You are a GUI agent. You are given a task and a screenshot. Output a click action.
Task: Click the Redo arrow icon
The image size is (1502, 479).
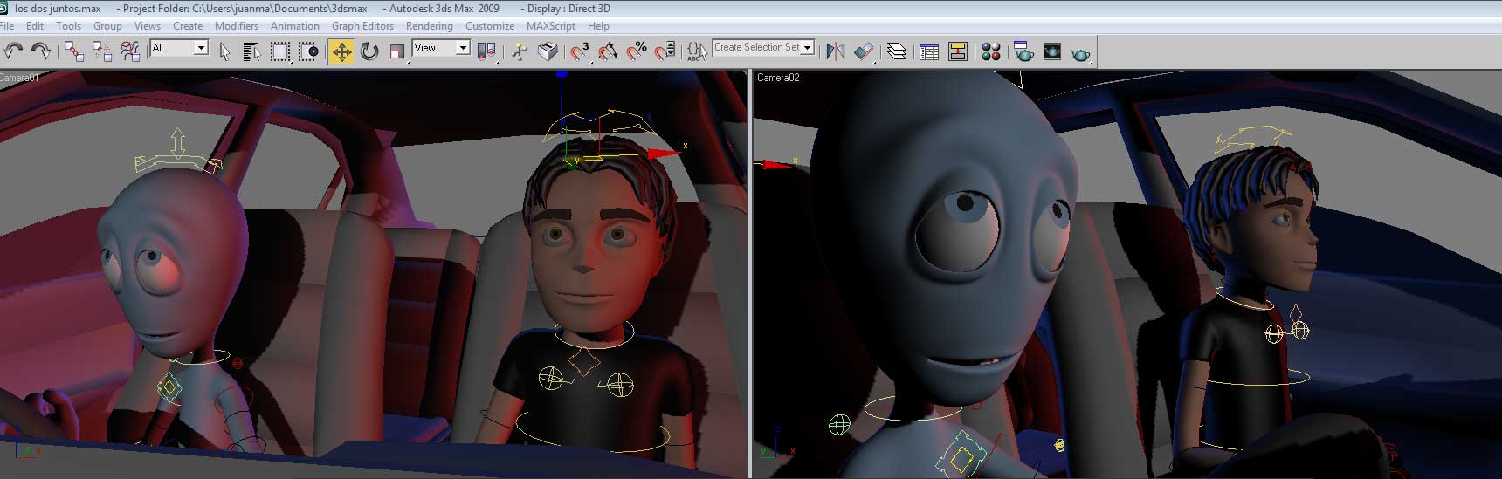pos(40,51)
